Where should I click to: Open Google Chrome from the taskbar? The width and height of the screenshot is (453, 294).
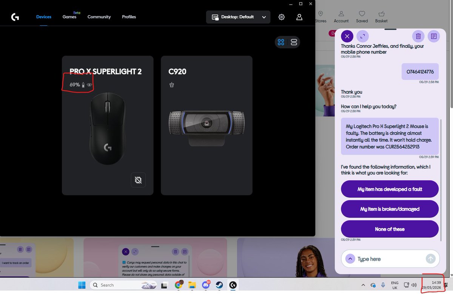coord(179,285)
